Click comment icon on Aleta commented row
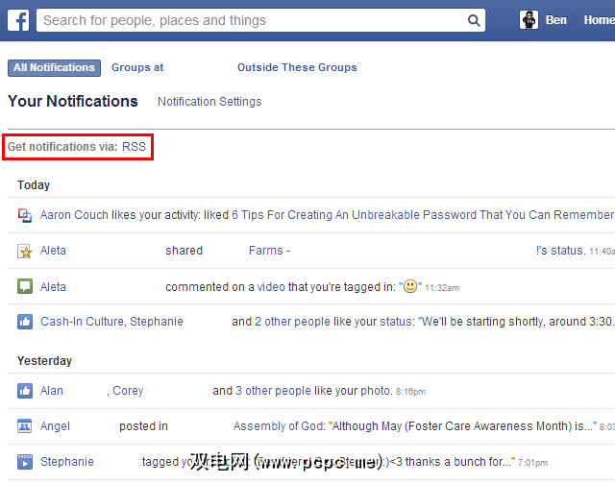Image resolution: width=615 pixels, height=484 pixels. pos(25,286)
